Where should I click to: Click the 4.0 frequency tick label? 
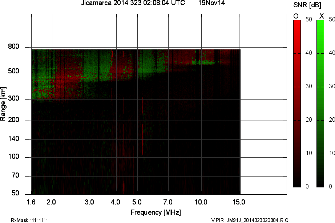coord(116,202)
